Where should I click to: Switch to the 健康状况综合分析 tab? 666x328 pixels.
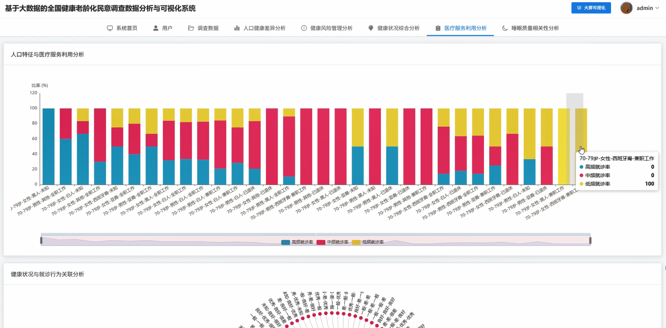coord(394,28)
